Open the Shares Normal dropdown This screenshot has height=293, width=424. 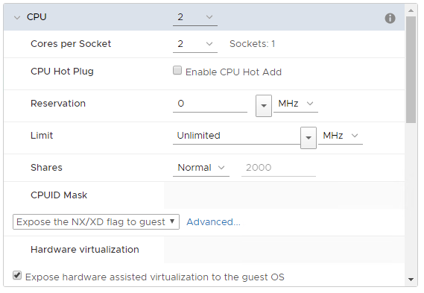click(201, 168)
